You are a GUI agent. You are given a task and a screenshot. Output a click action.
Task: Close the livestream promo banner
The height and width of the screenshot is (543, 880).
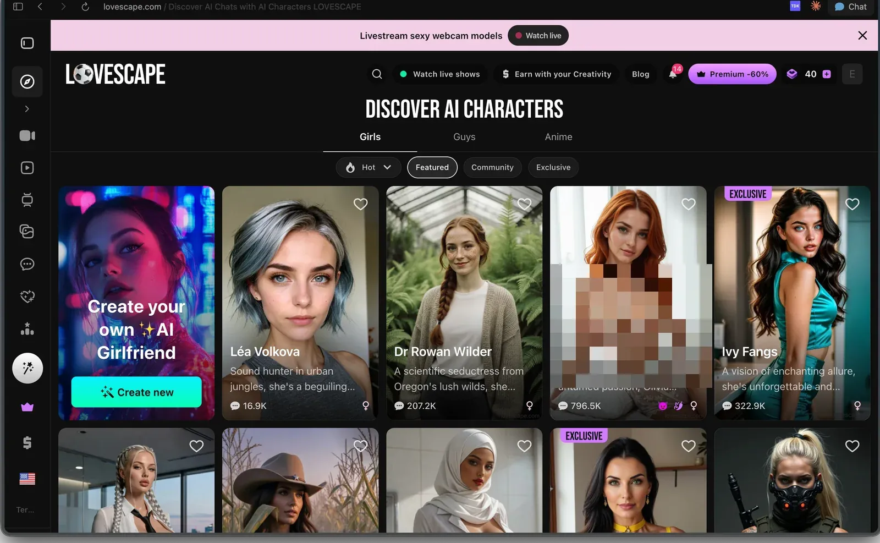[862, 35]
